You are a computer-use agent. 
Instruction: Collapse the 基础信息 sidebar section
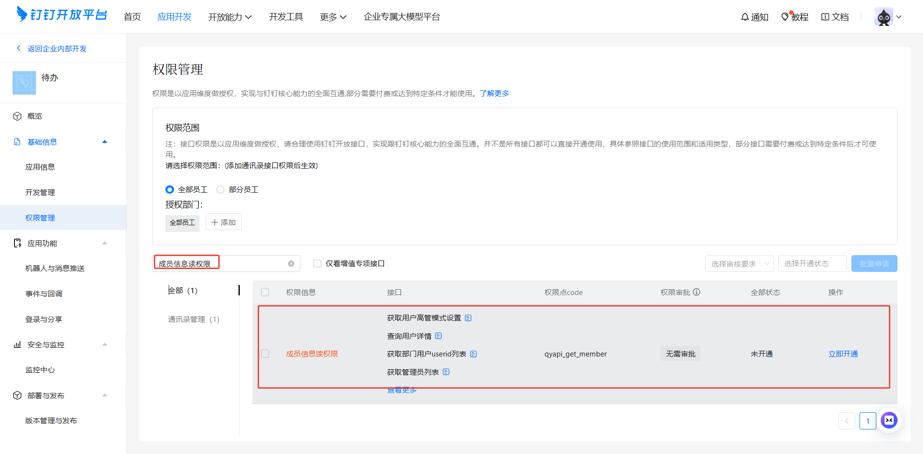pos(104,142)
